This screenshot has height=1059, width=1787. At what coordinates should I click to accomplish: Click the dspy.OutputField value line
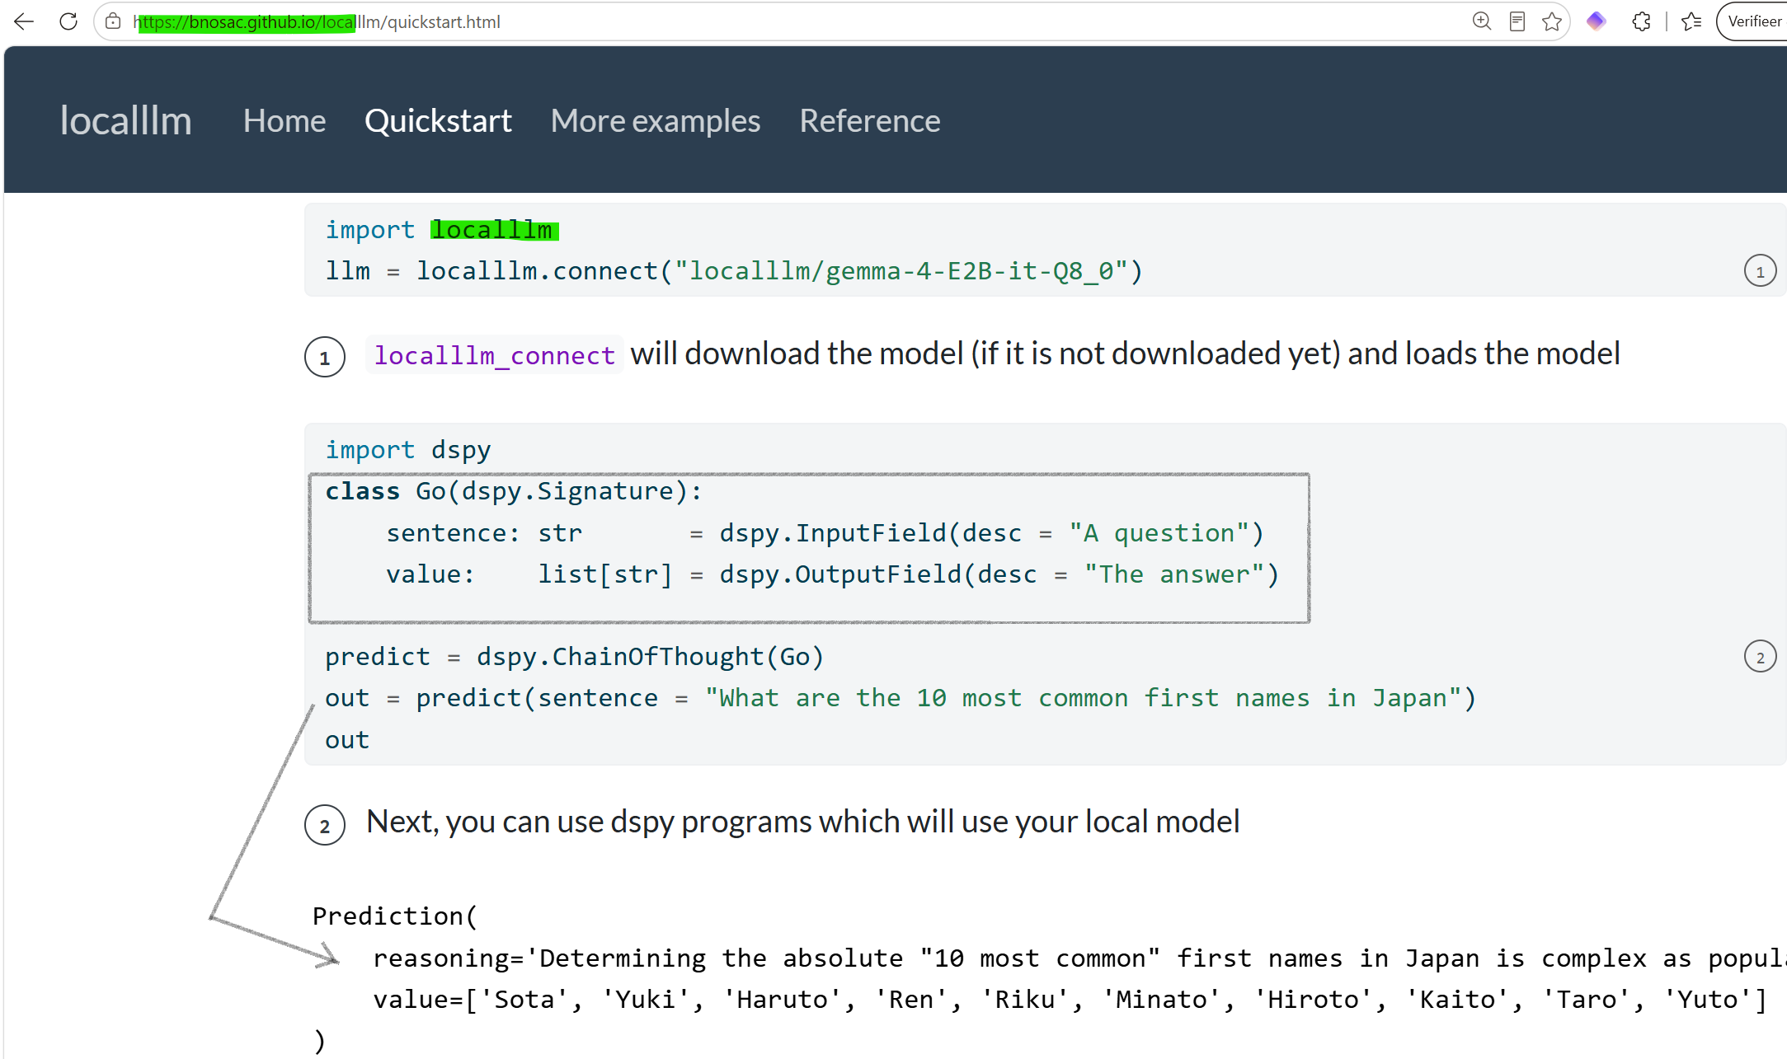point(833,574)
